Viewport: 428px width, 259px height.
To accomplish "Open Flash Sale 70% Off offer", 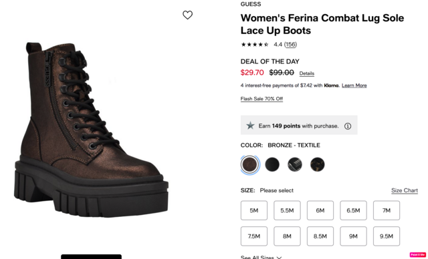I will coord(261,99).
